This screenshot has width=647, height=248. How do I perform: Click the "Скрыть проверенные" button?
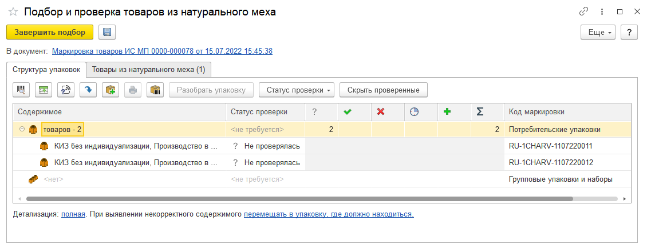coord(383,90)
